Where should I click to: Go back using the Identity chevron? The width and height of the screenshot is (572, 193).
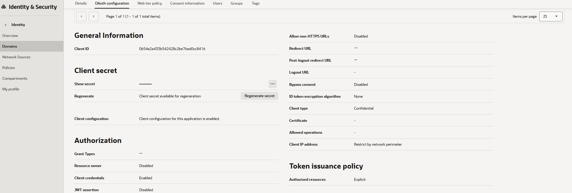pyautogui.click(x=6, y=25)
